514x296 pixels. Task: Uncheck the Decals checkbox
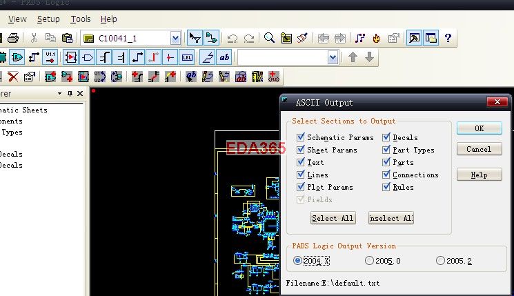pos(386,137)
